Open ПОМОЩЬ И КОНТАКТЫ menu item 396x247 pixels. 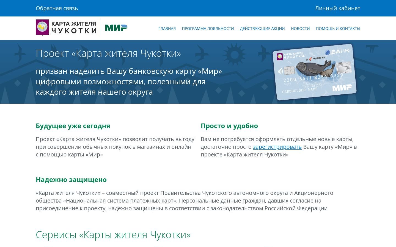coord(338,29)
